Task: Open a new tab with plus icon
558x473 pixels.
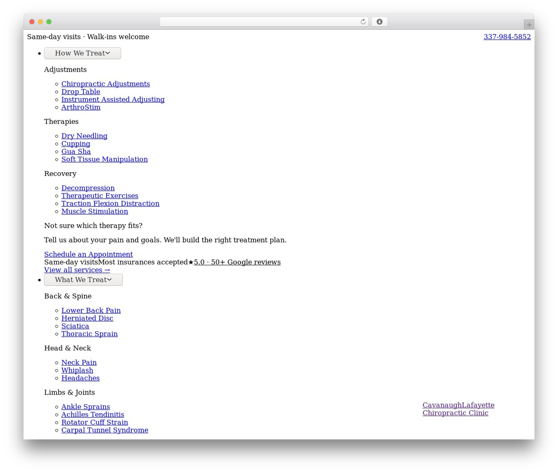Action: click(529, 25)
